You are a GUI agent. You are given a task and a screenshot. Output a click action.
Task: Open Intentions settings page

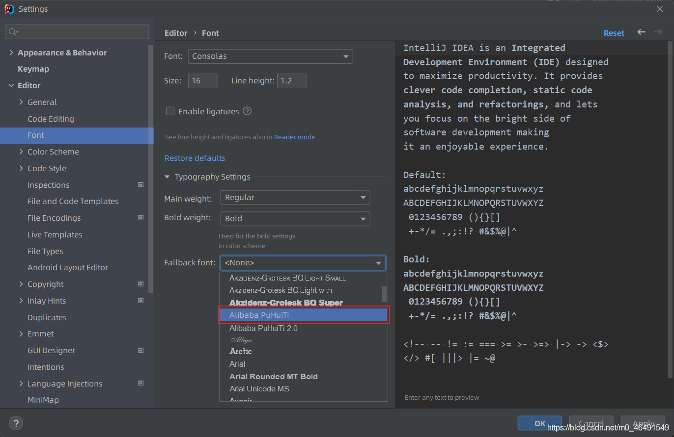pyautogui.click(x=46, y=367)
